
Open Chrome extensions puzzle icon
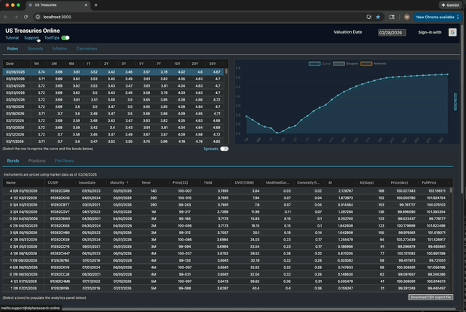[x=392, y=16]
